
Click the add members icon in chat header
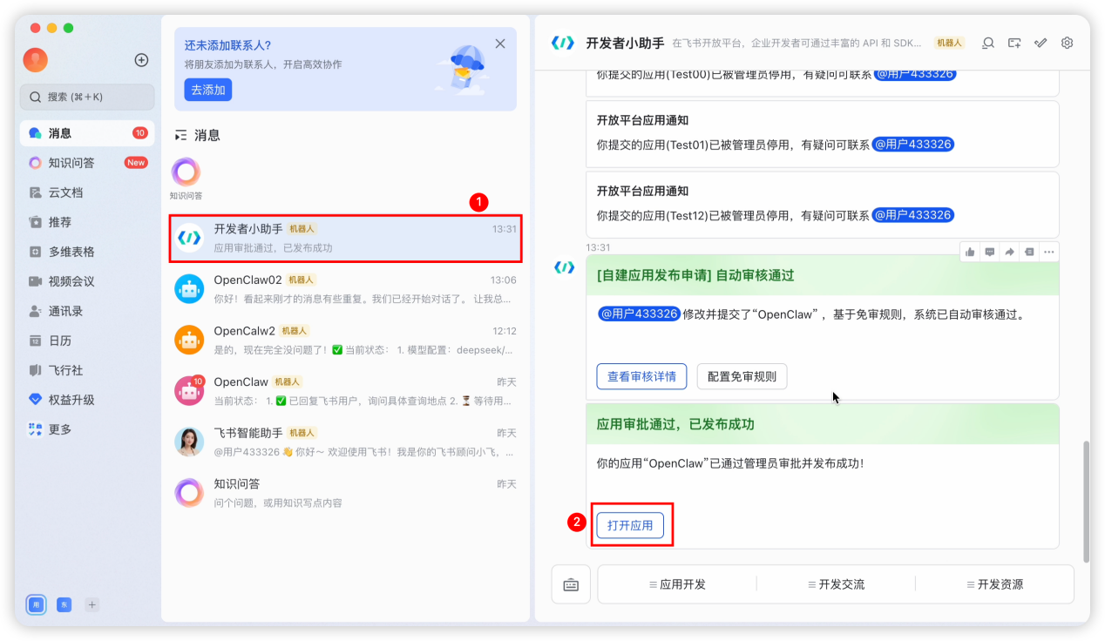[1013, 42]
